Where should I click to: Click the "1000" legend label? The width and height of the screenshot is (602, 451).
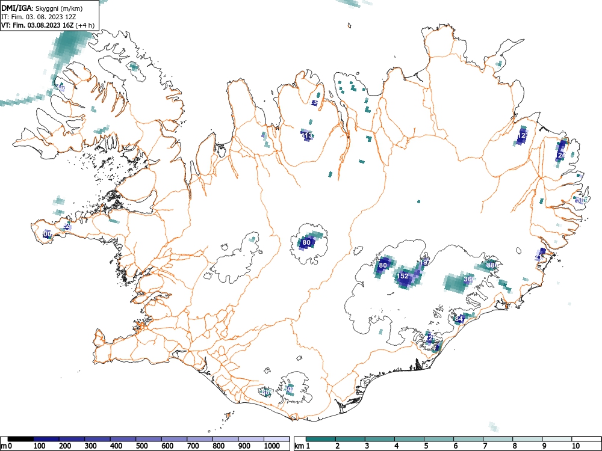coord(272,446)
